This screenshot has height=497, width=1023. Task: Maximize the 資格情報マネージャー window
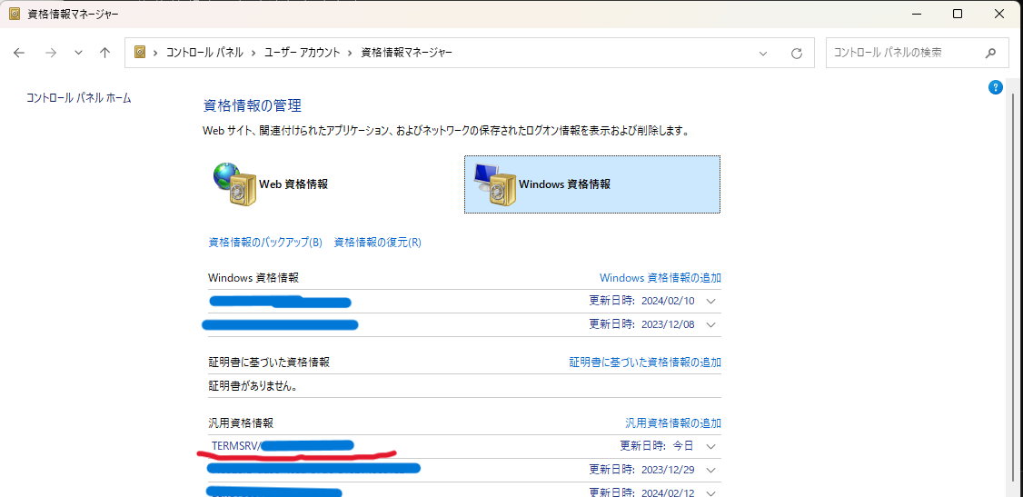pos(957,14)
